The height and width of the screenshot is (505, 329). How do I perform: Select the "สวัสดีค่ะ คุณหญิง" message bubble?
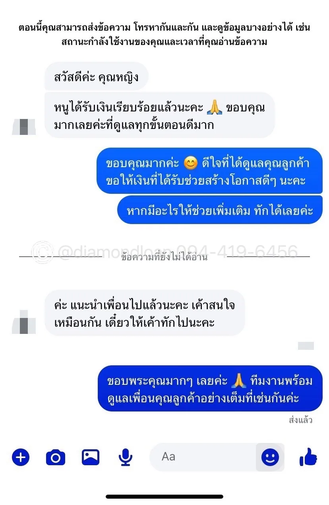click(x=96, y=76)
